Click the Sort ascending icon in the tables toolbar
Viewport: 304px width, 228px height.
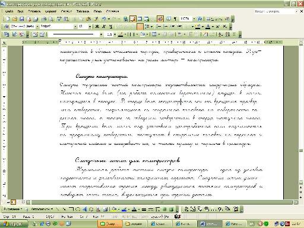[220, 34]
